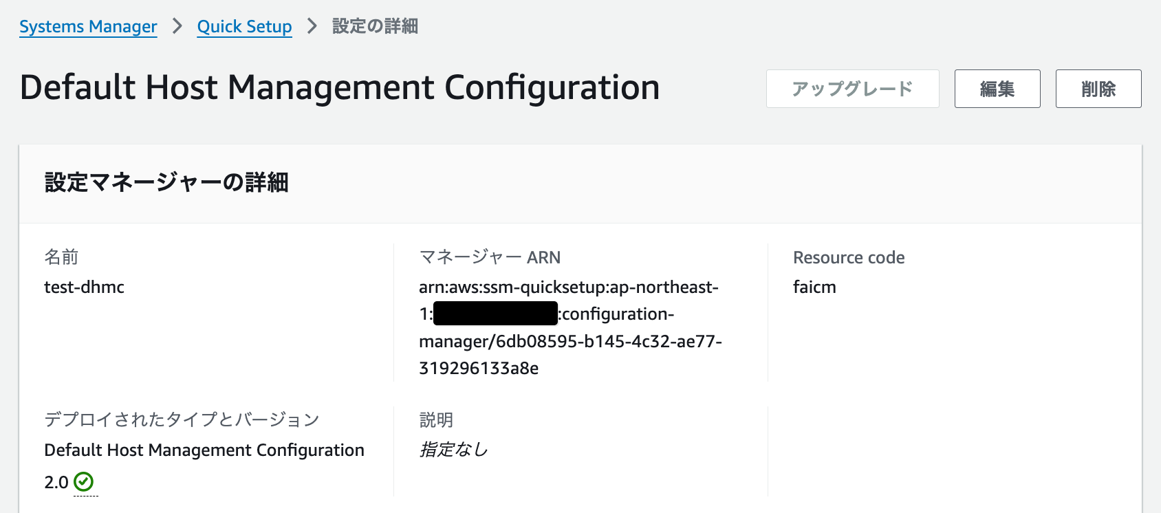Click the 名前 field label

[x=61, y=257]
